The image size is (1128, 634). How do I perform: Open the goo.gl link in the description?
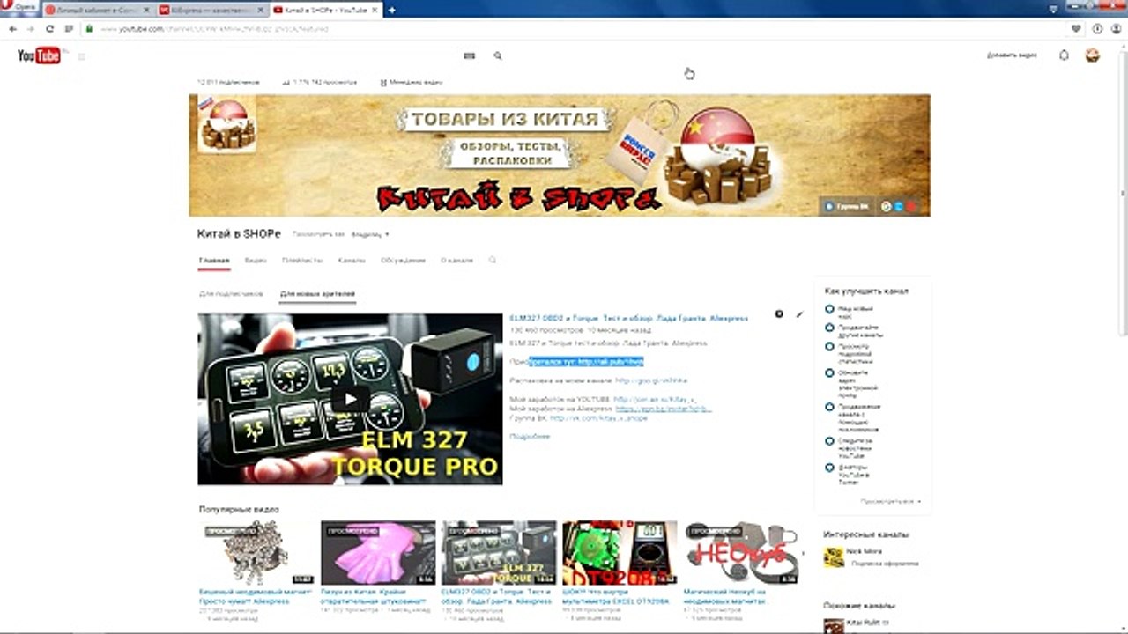tap(651, 380)
